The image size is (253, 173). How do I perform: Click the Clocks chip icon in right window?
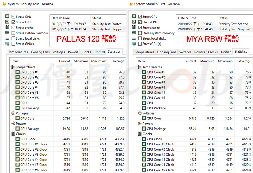(x=140, y=134)
